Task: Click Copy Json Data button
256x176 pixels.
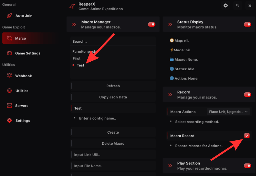Action: [113, 97]
